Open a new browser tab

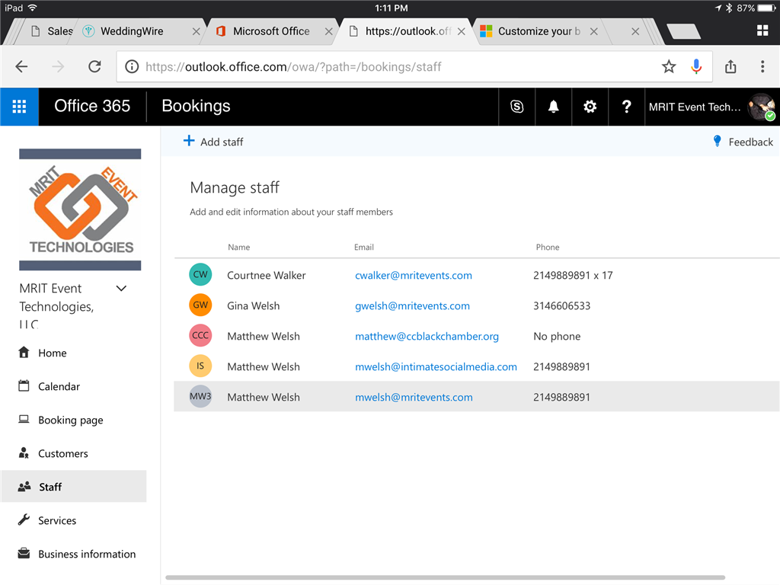[683, 30]
